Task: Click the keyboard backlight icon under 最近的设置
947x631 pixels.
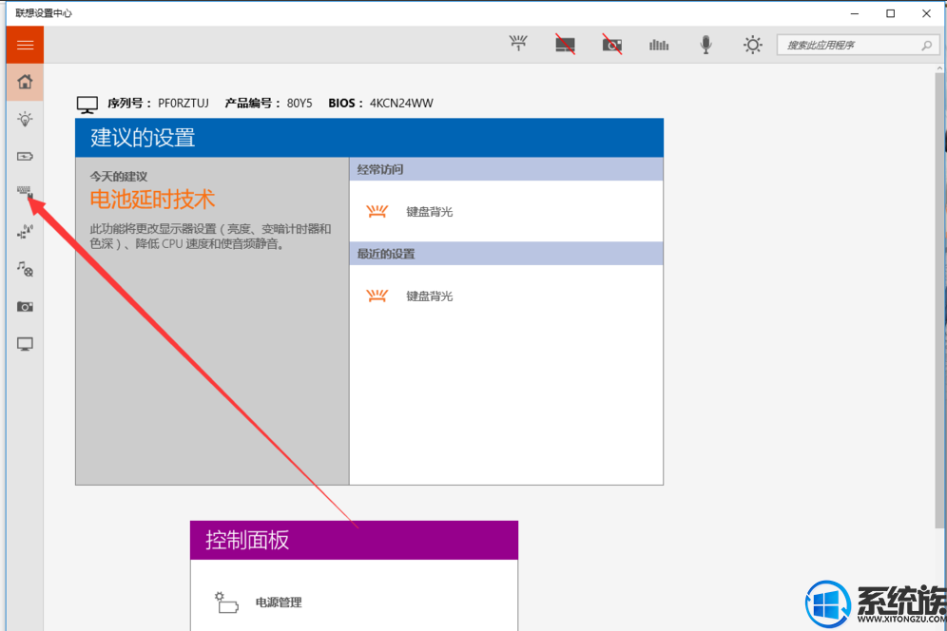Action: (377, 296)
